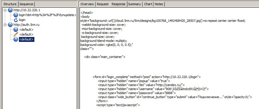Open the Summary tab
This screenshot has width=259, height=109.
coord(134,4)
